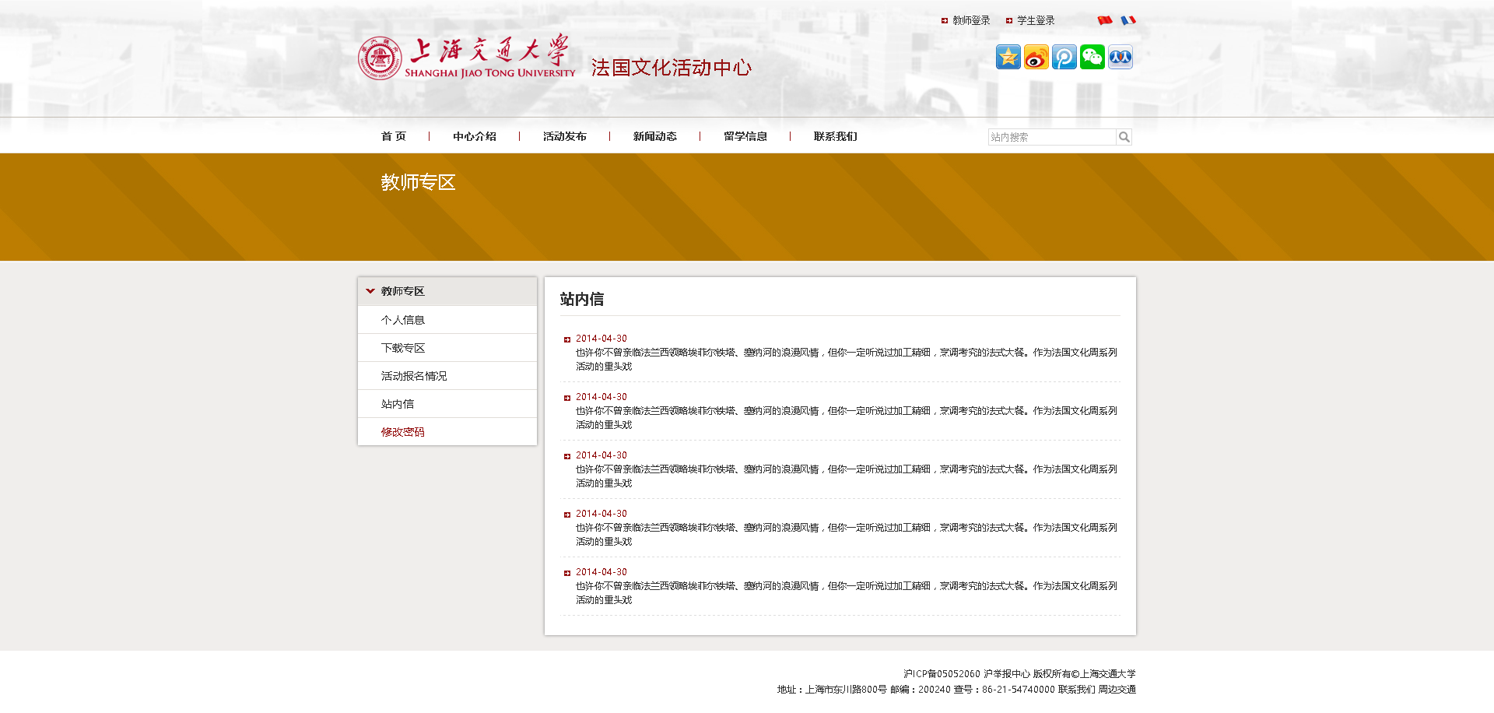Click the 学生登录 link
Screen dimensions: 1494x713
pyautogui.click(x=1035, y=20)
